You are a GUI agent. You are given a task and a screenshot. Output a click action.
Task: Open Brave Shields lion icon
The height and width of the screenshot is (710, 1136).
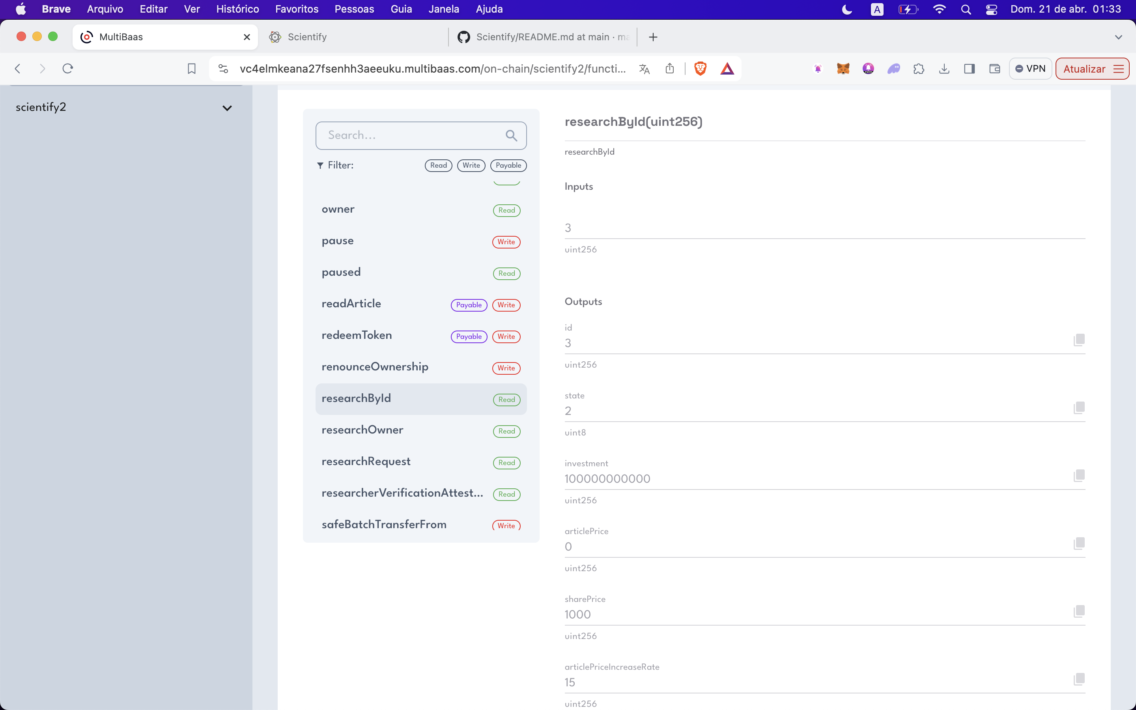(x=701, y=69)
